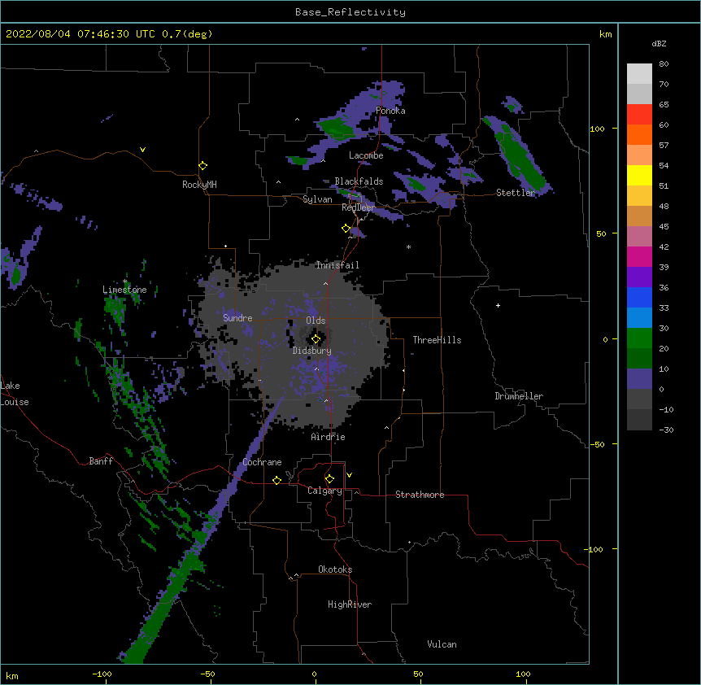Click the green echo patch west of Ponoka
The width and height of the screenshot is (701, 685).
(x=337, y=128)
